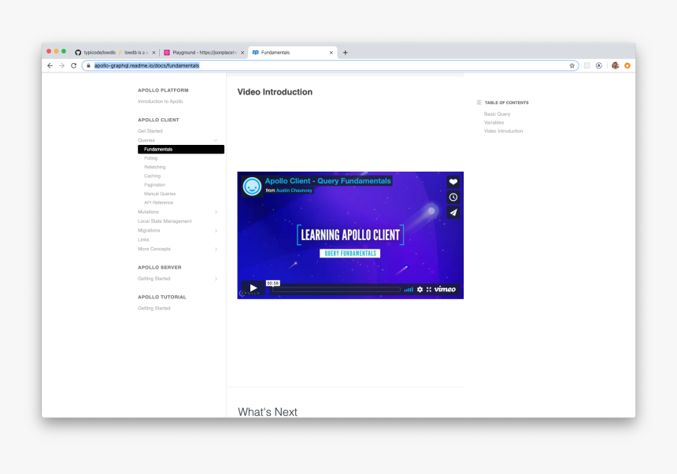677x474 pixels.
Task: Click the video progress bar
Action: point(336,290)
